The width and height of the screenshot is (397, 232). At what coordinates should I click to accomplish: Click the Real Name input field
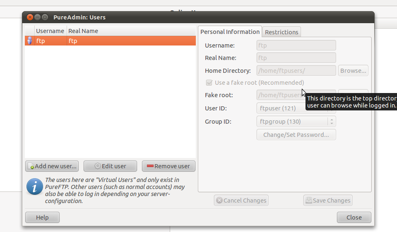pos(296,57)
